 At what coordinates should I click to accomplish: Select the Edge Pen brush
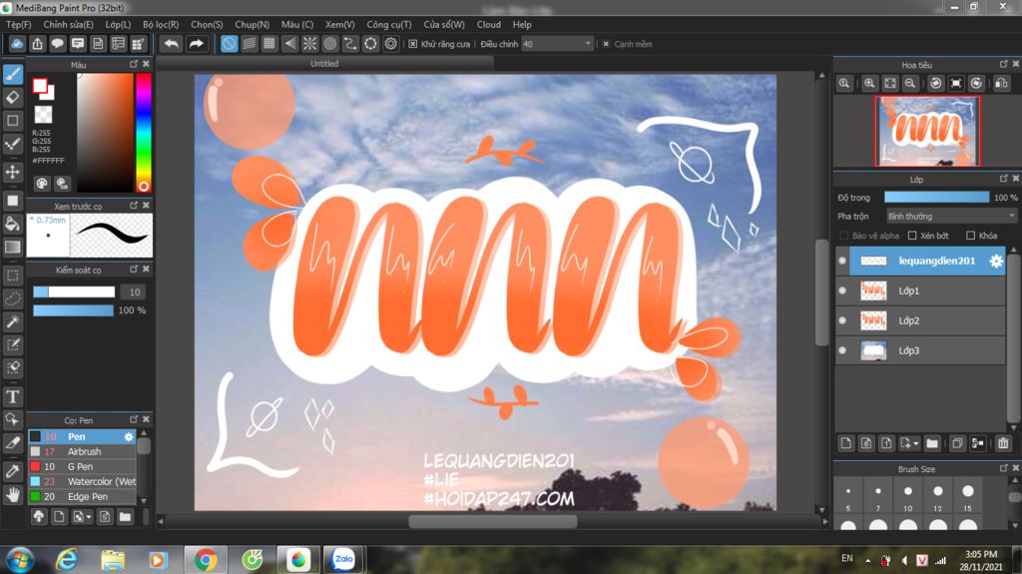click(82, 496)
